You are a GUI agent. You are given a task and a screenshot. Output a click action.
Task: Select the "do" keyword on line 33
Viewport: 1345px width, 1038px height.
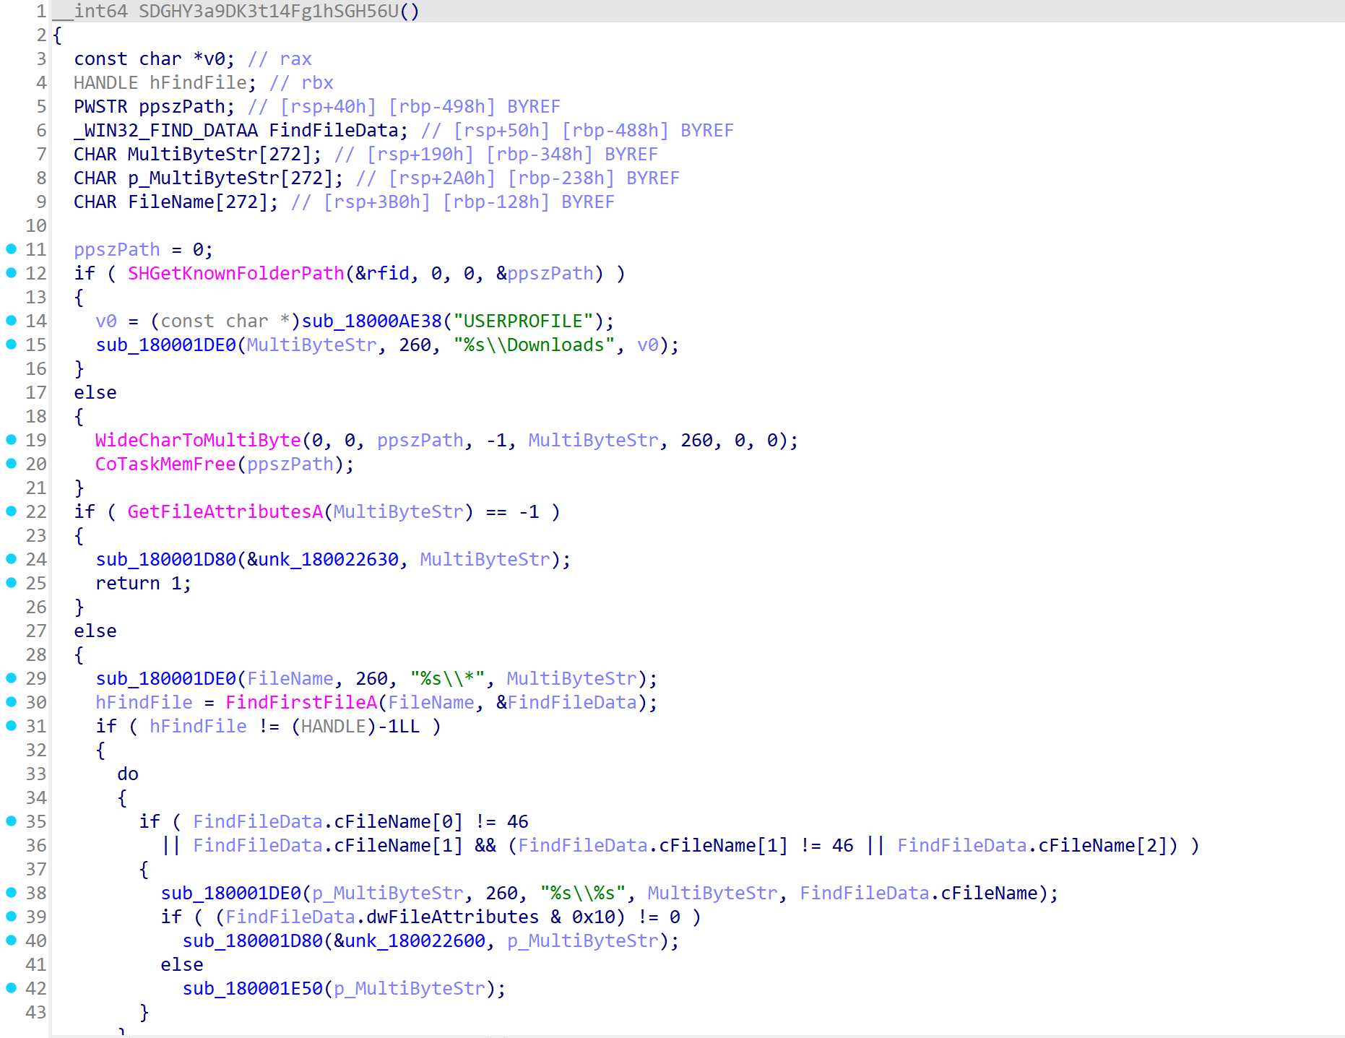(x=128, y=774)
